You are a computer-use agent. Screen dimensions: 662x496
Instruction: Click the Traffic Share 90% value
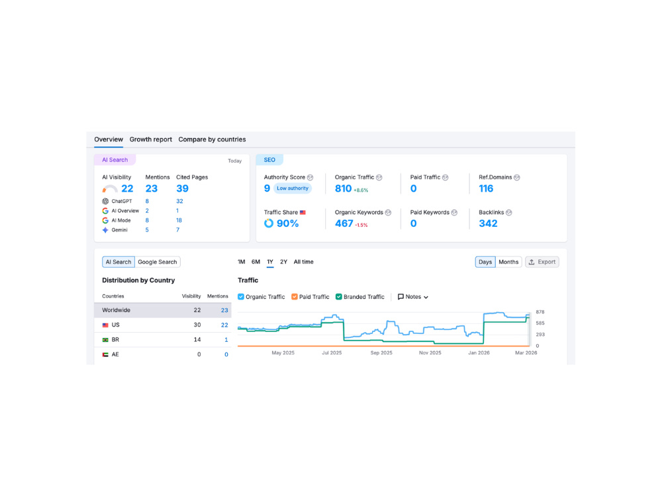click(x=288, y=224)
